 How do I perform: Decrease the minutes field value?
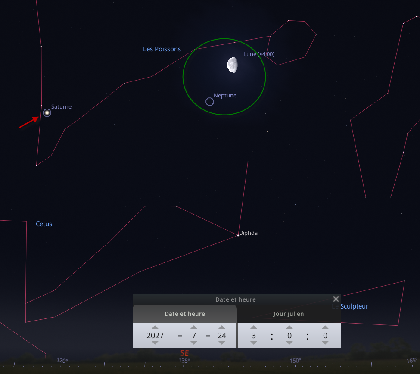pos(289,343)
